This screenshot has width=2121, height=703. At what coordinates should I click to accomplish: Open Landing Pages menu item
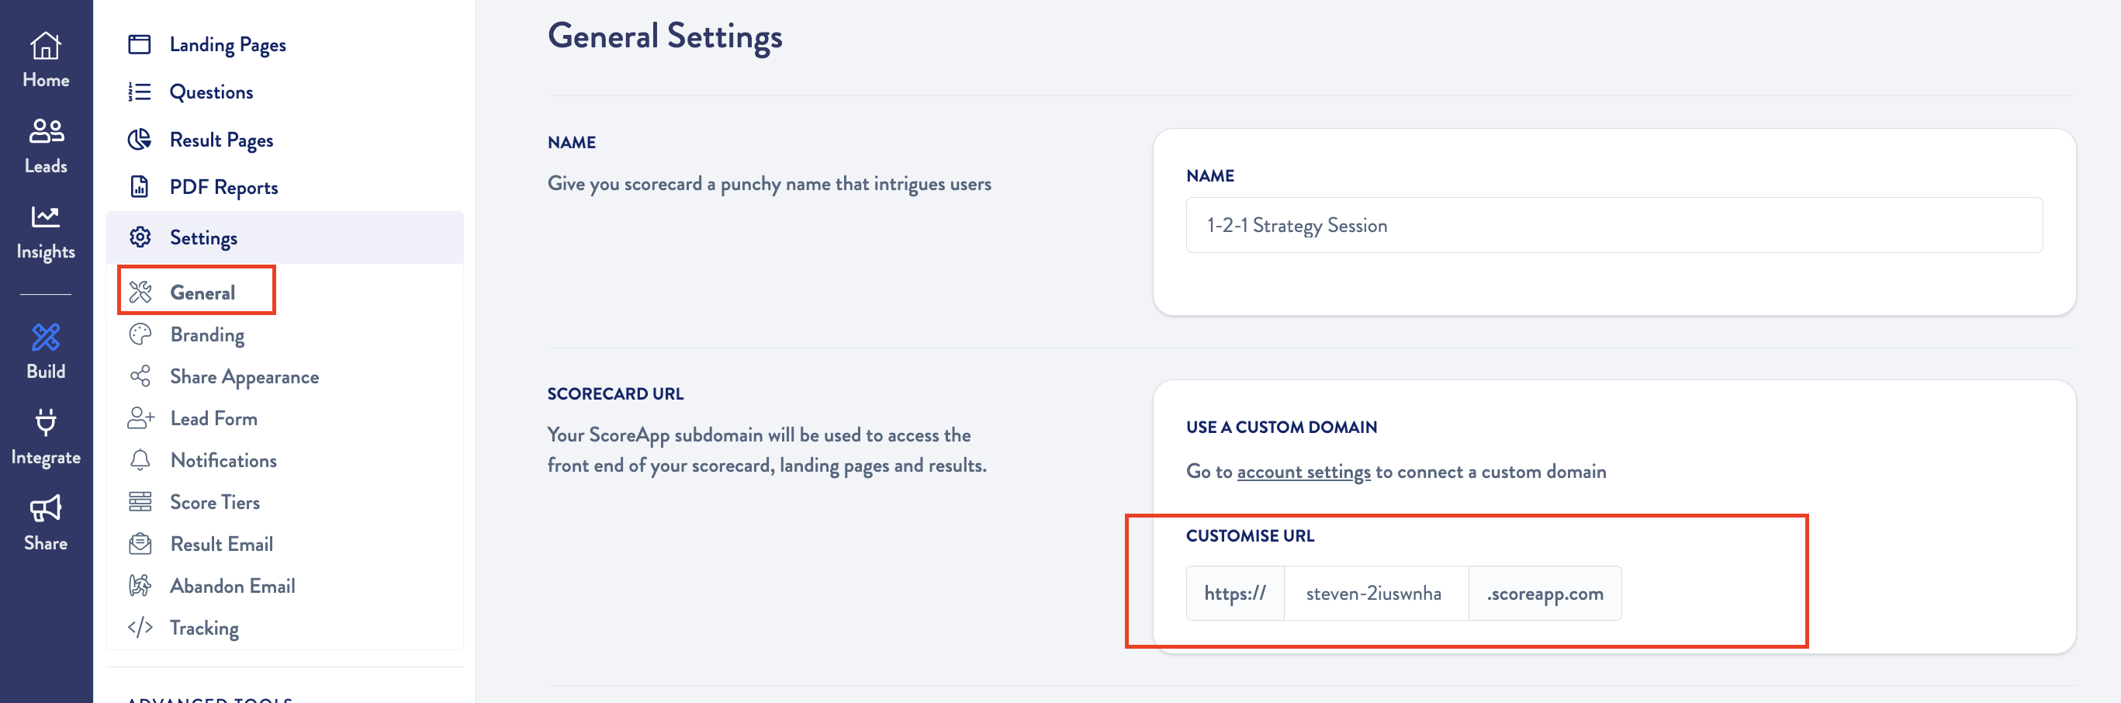coord(227,44)
